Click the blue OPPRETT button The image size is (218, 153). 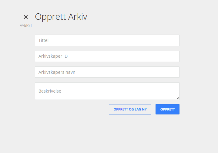point(167,109)
